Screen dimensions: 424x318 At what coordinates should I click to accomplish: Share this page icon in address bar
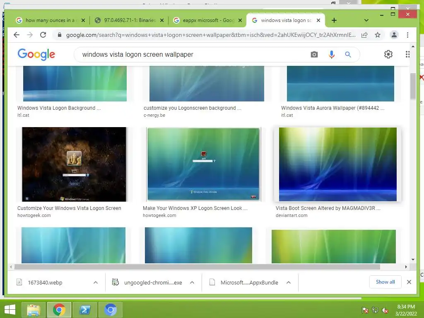point(364,35)
